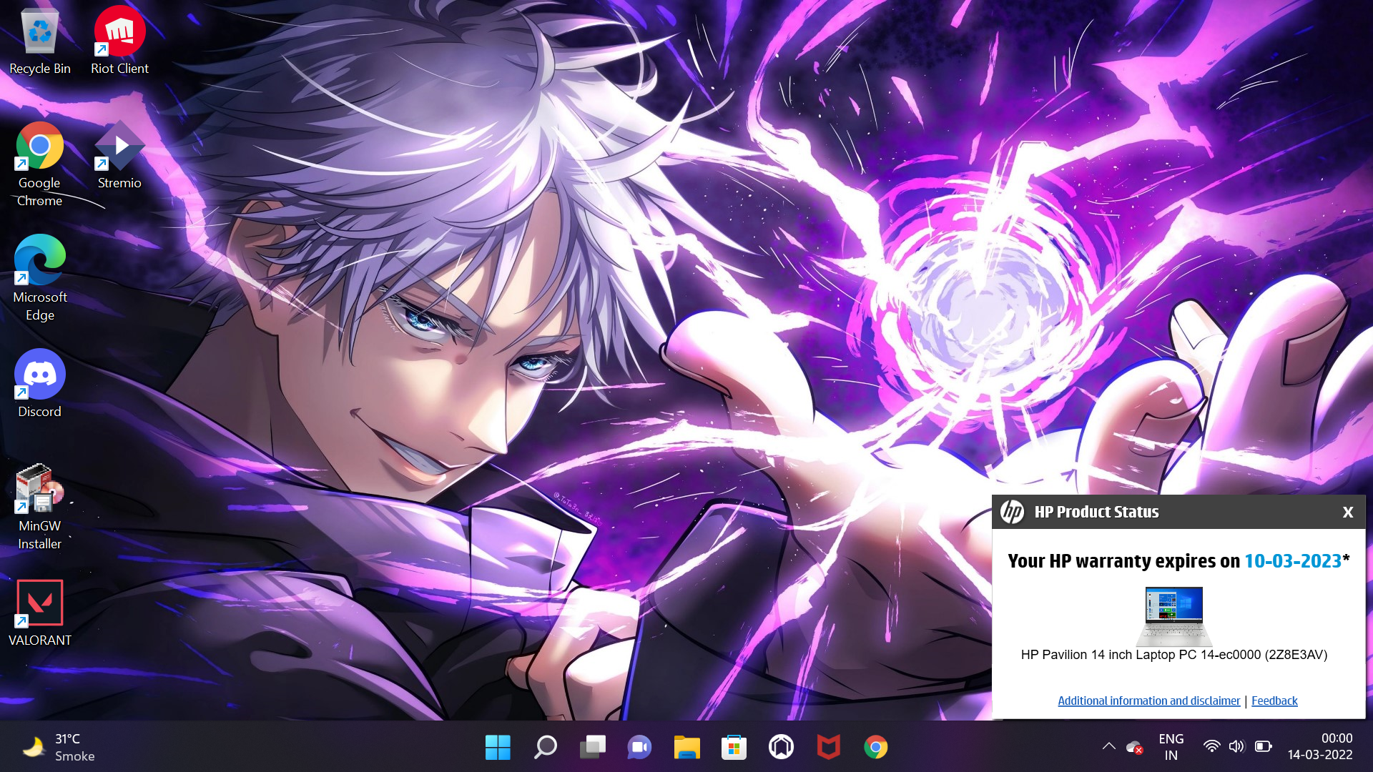Viewport: 1373px width, 772px height.
Task: Open the Recycle Bin desktop icon
Action: tap(40, 39)
